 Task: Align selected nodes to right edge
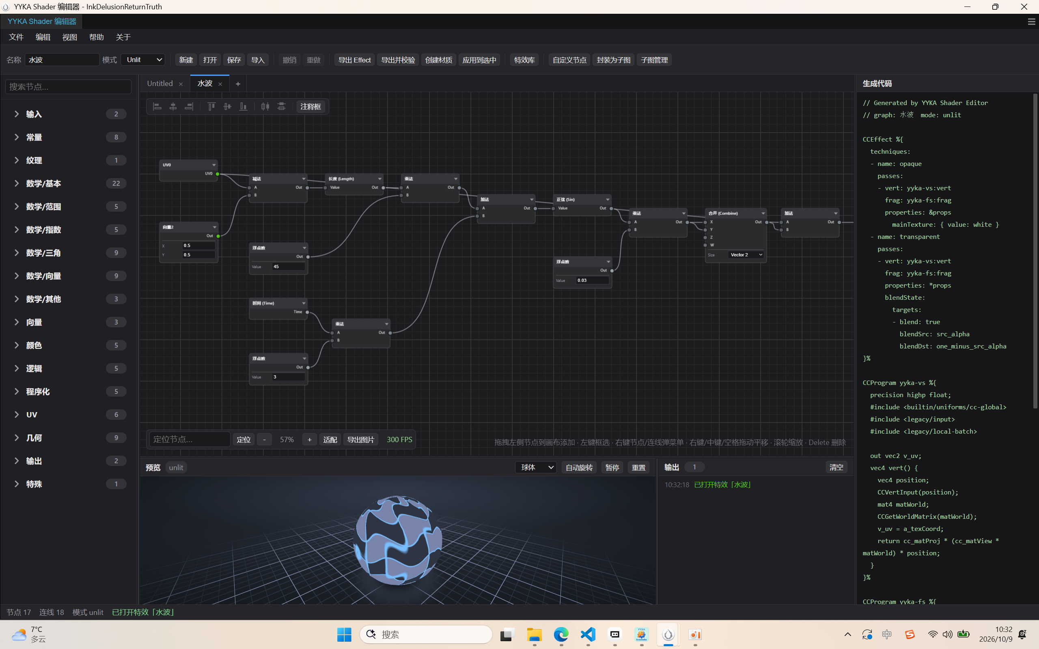click(x=189, y=106)
